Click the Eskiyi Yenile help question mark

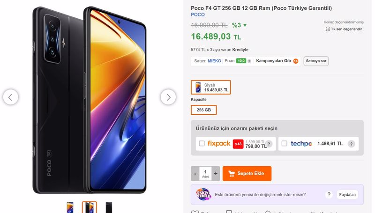[x=329, y=194]
